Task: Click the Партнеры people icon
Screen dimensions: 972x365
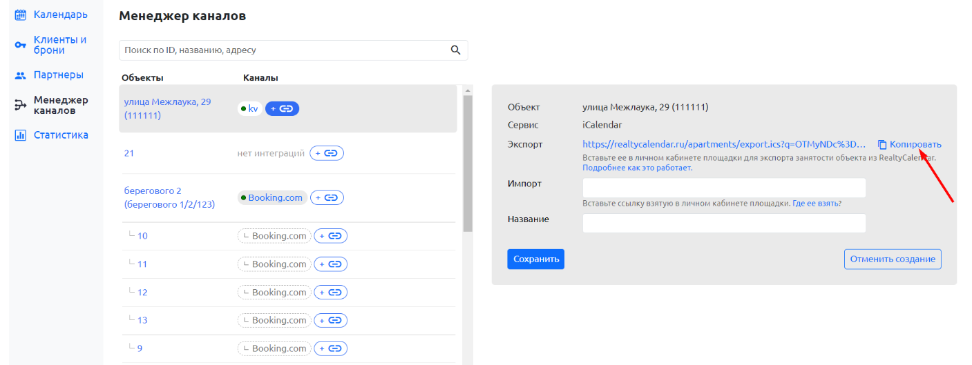Action: 20,75
